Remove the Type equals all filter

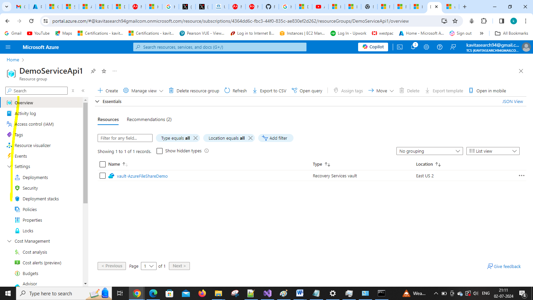(196, 138)
